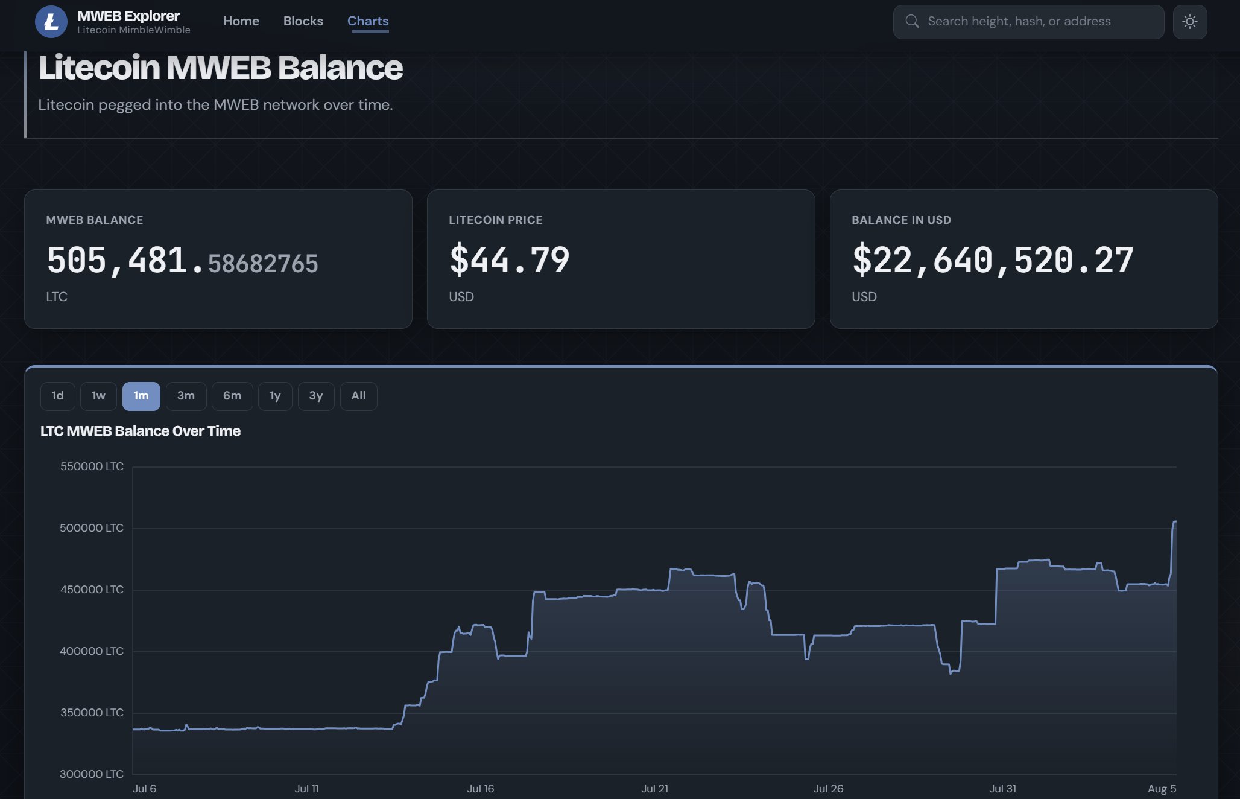This screenshot has width=1240, height=799.
Task: Focus the search height, hash, or address field
Action: coord(1028,22)
